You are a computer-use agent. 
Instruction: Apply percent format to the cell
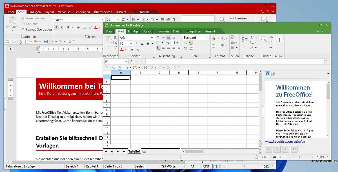[185, 43]
